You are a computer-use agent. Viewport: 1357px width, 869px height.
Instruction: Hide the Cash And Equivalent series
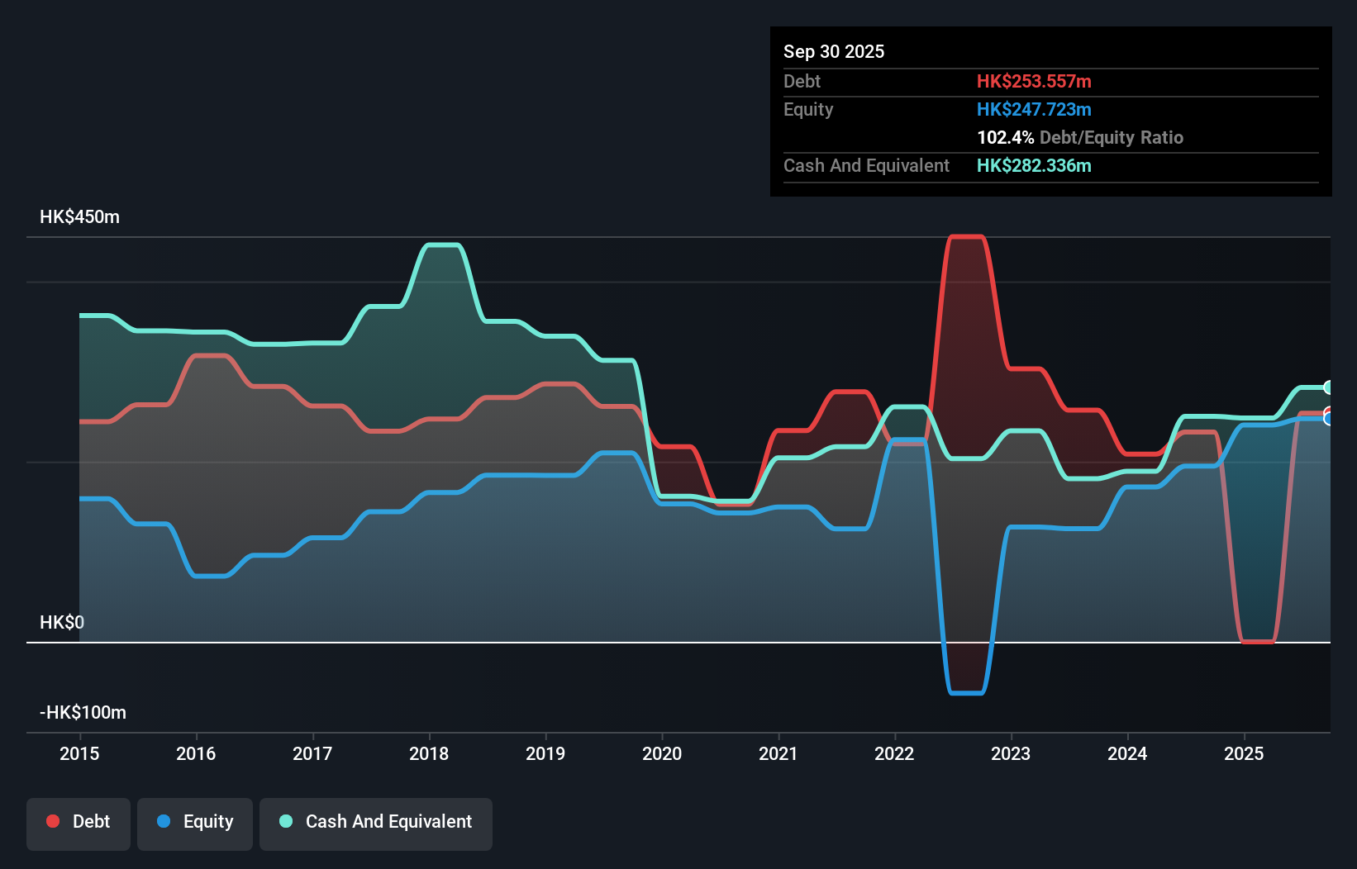[x=375, y=822]
